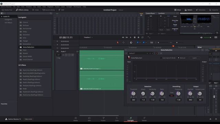Toggle Noise Reduction power switch
The width and height of the screenshot is (220, 124).
pyautogui.click(x=129, y=58)
